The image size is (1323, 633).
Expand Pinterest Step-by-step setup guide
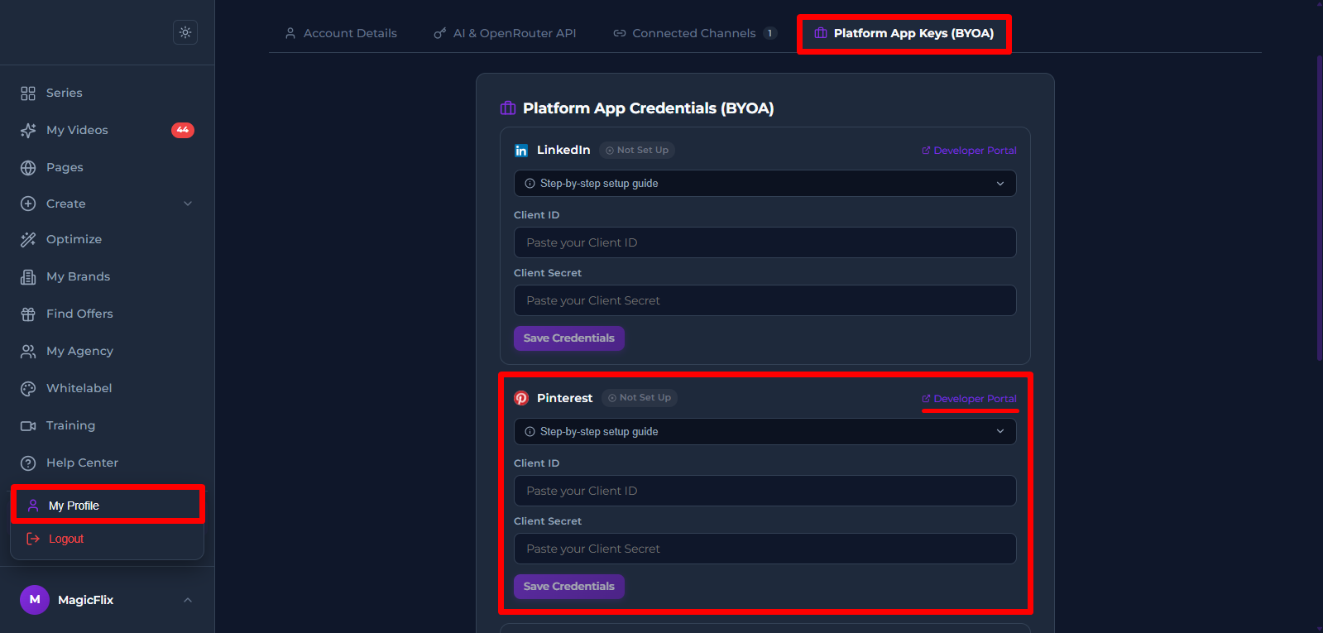(x=765, y=432)
